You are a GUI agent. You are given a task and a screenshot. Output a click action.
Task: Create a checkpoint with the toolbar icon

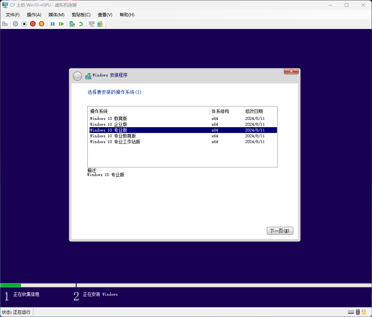point(72,24)
